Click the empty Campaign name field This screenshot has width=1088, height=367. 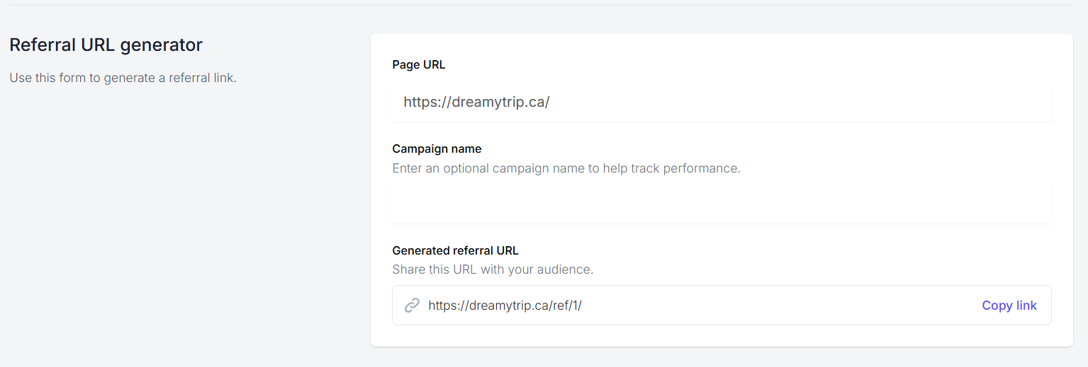tap(722, 204)
